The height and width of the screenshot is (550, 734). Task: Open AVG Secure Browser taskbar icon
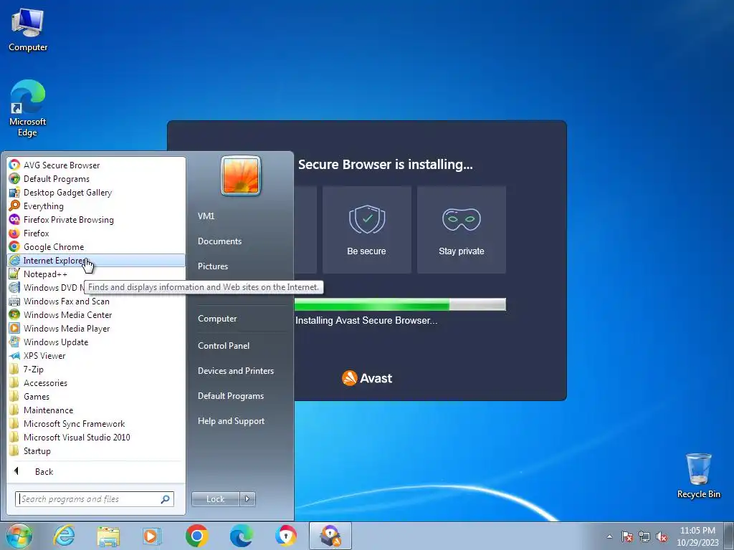(x=285, y=536)
